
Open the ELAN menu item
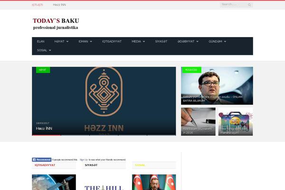tap(40, 41)
